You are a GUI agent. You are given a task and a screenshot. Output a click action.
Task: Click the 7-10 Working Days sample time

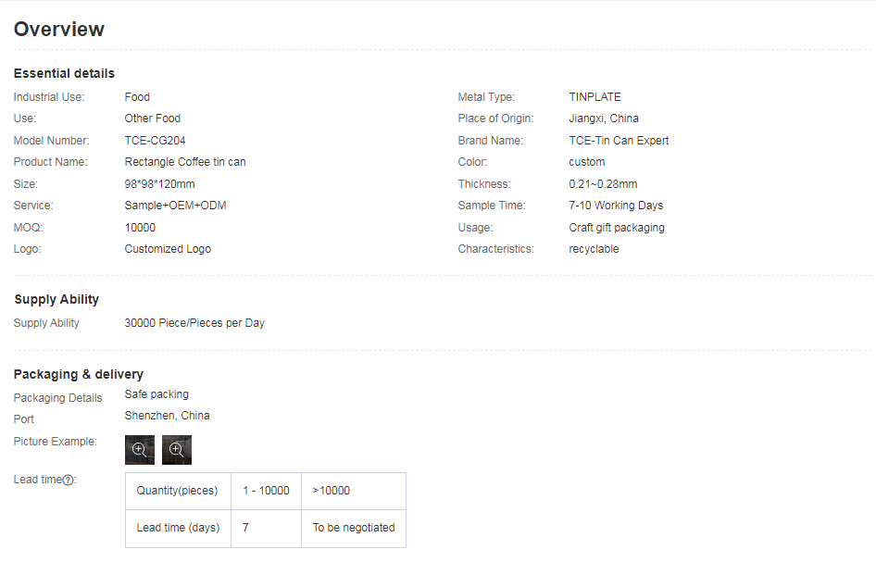click(x=616, y=206)
